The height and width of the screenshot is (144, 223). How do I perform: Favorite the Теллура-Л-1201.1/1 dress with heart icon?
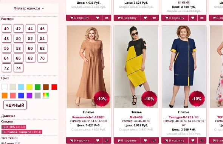(193, 140)
